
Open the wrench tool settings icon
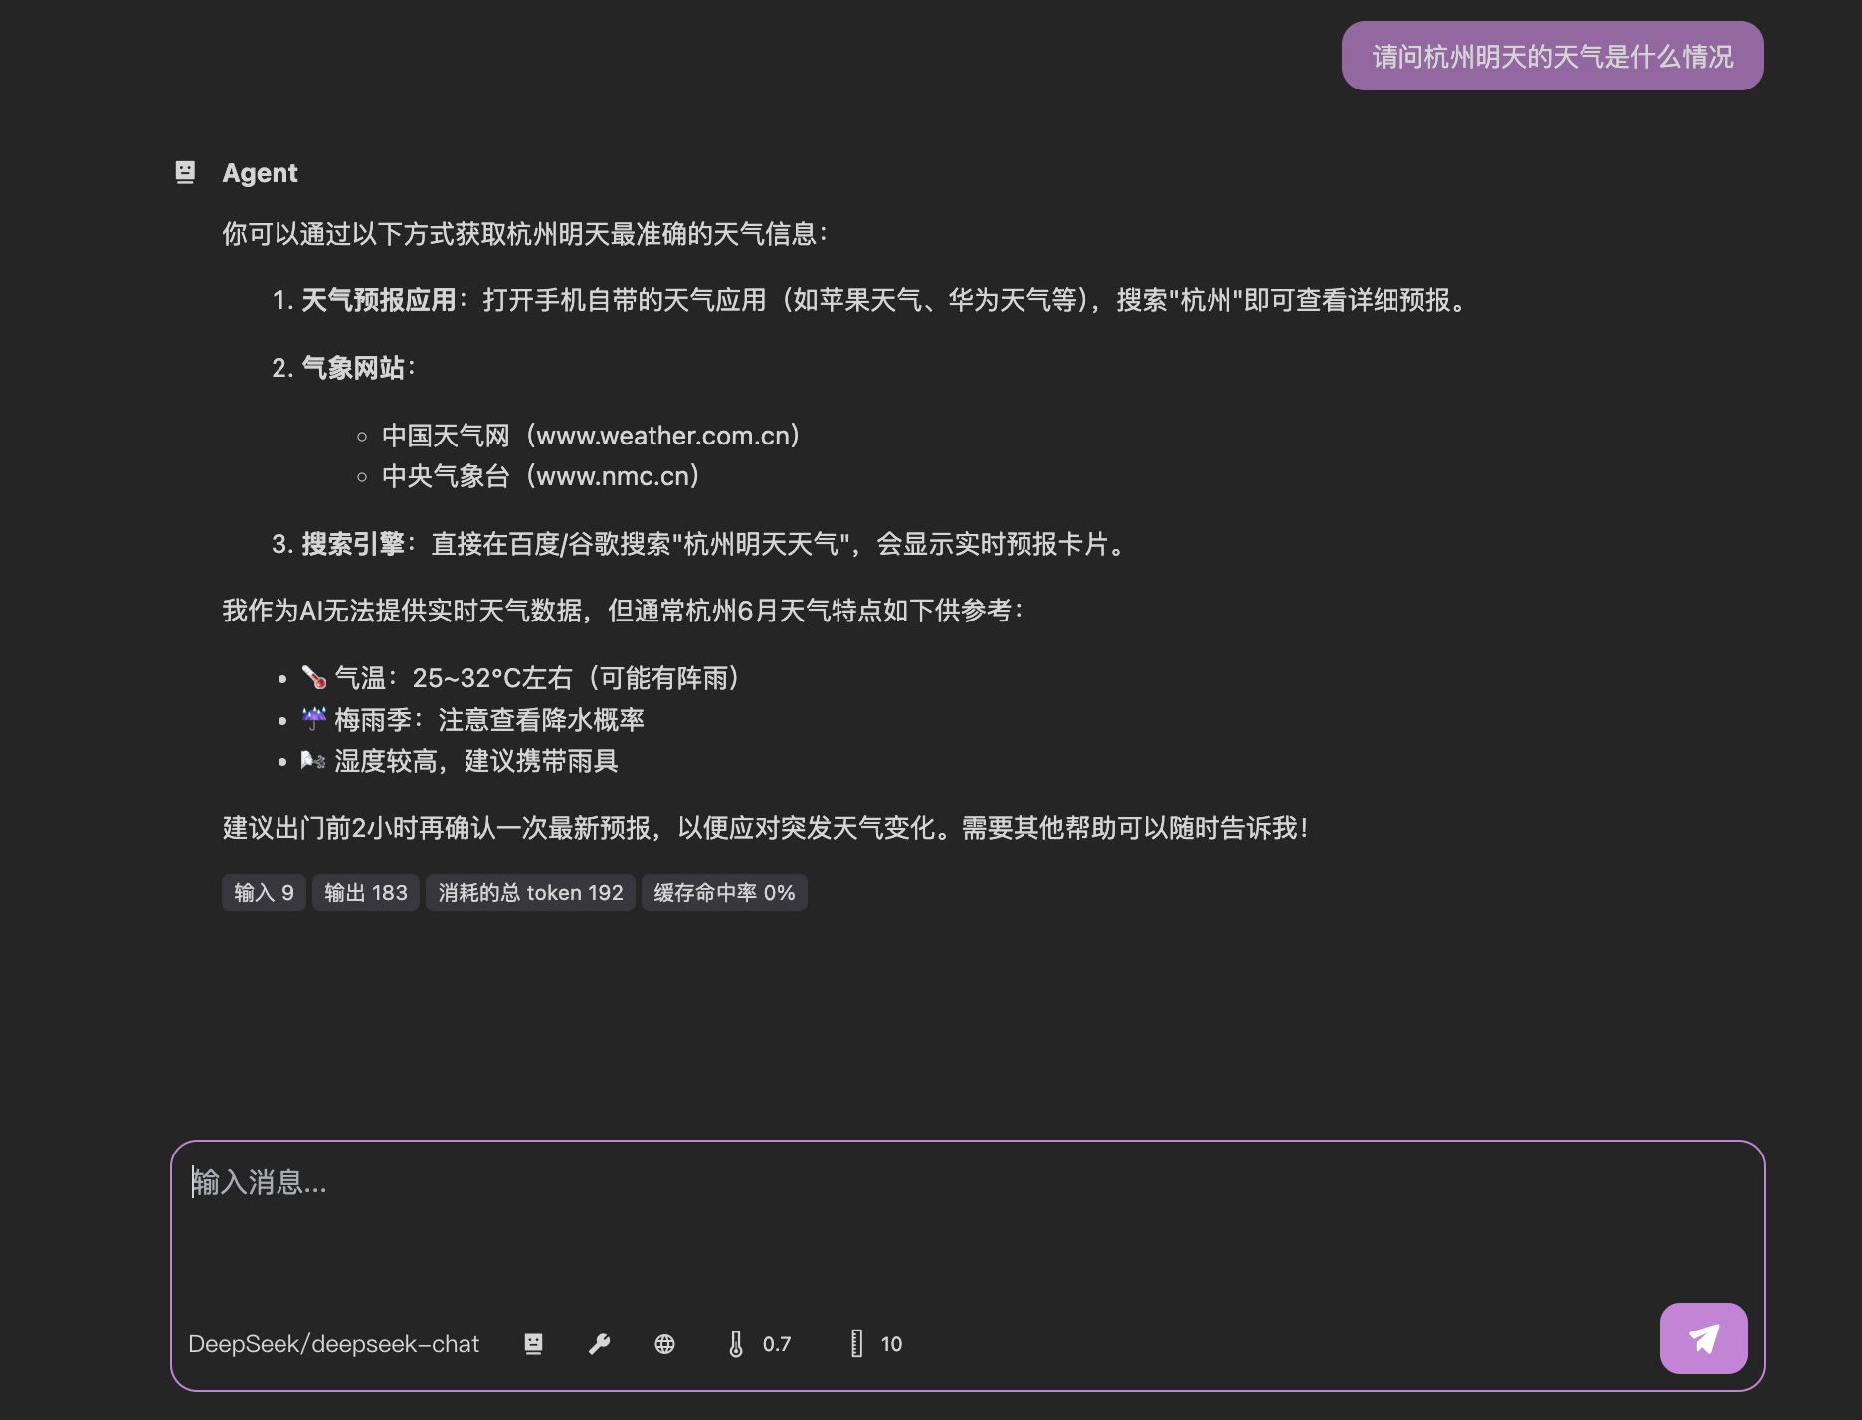click(598, 1344)
